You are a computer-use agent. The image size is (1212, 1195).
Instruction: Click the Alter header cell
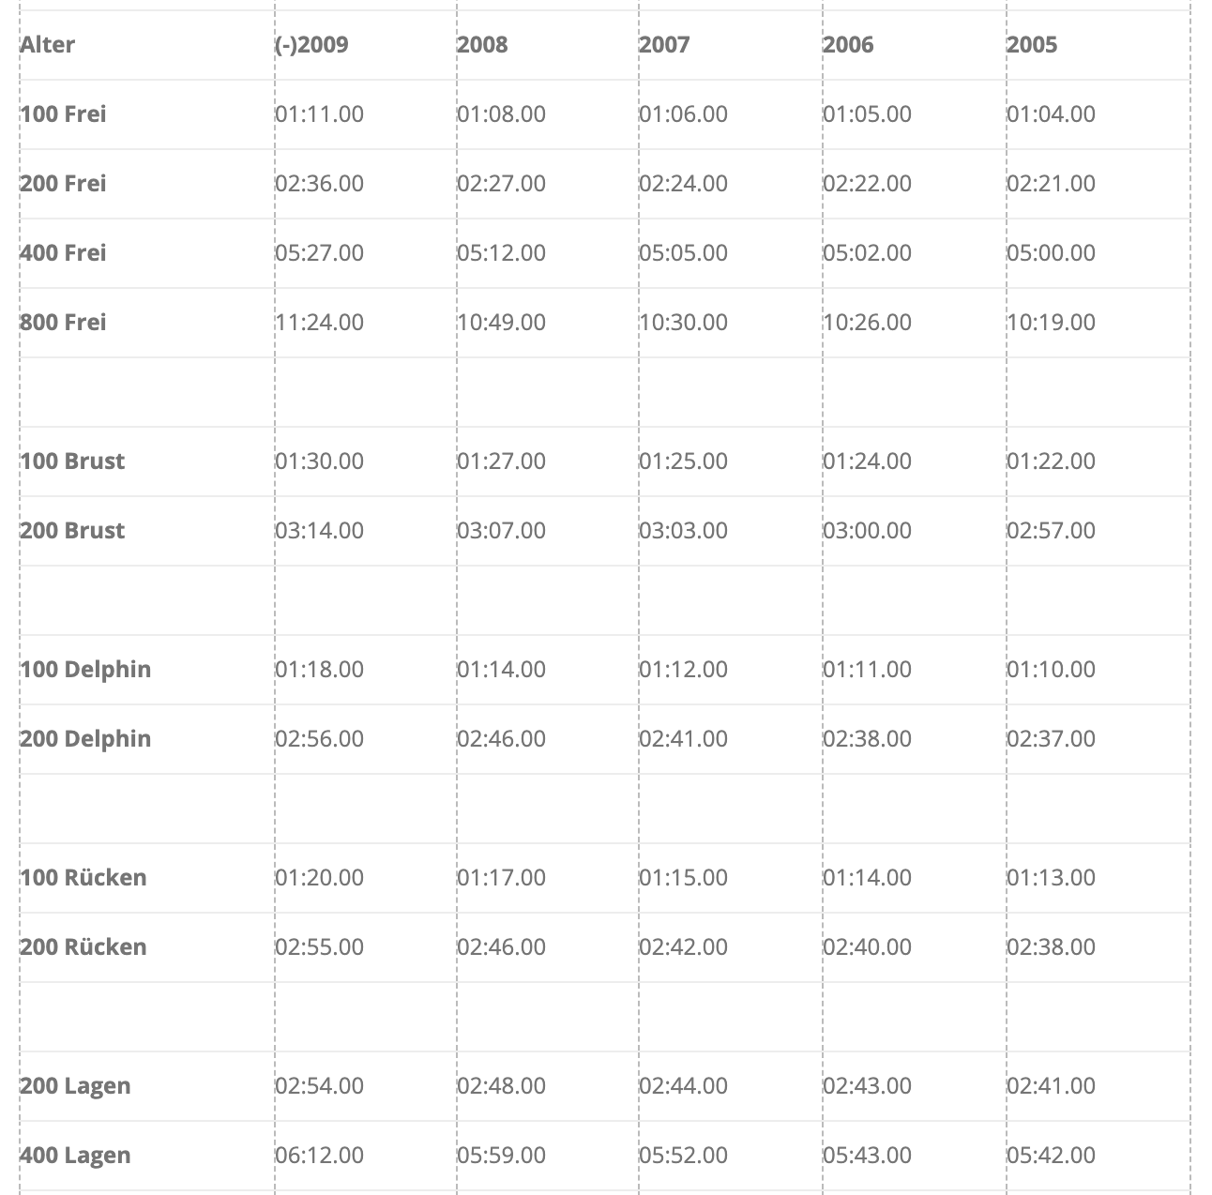click(x=47, y=45)
